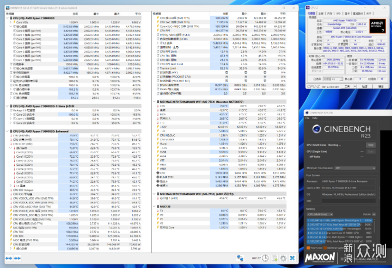Click the Cinebench Info input field
392x268 pixels.
[348, 201]
